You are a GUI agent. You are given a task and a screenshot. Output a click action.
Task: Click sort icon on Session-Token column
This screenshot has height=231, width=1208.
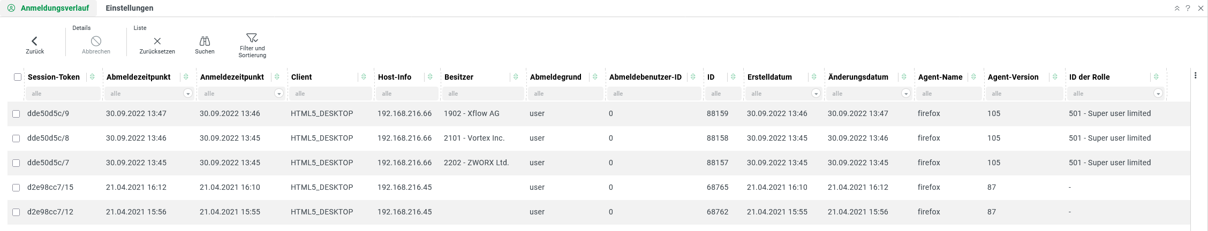[x=92, y=77]
